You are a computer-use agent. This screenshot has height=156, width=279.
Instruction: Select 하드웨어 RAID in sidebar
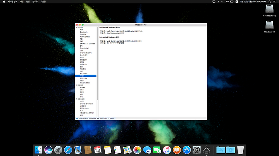pos(85,83)
